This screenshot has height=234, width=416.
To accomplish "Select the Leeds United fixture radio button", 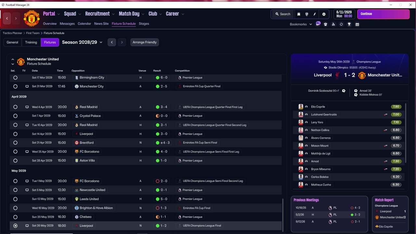I will click(15, 199).
